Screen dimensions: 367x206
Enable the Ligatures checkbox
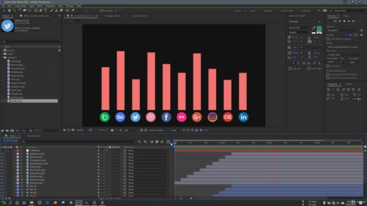point(290,69)
